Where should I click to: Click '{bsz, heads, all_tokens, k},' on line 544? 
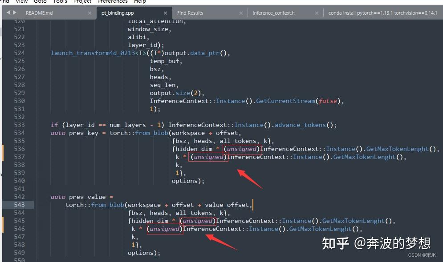coord(179,213)
